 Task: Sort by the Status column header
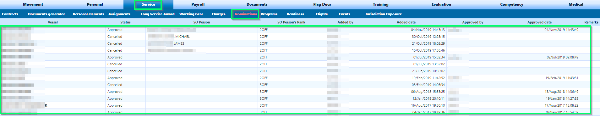[x=125, y=22]
